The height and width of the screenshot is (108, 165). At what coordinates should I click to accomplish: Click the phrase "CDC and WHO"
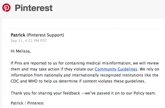point(22,81)
